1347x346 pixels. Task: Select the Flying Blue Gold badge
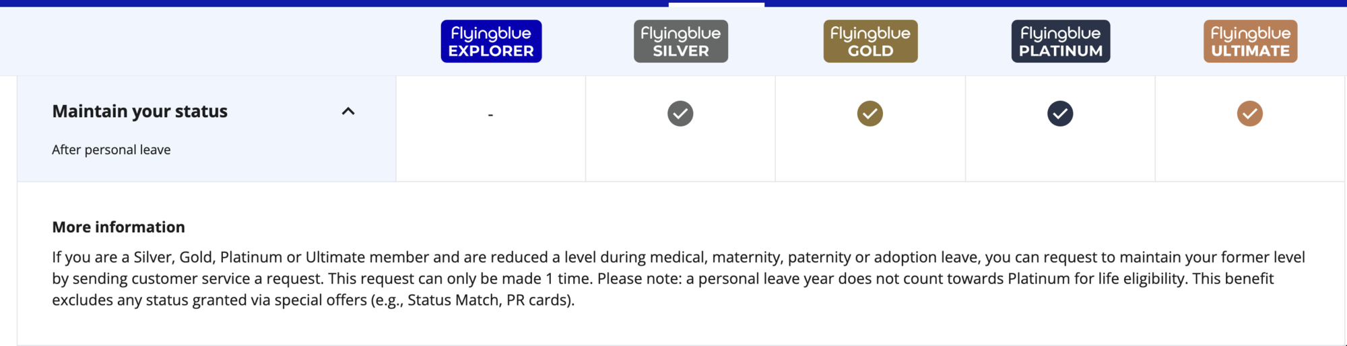click(870, 41)
